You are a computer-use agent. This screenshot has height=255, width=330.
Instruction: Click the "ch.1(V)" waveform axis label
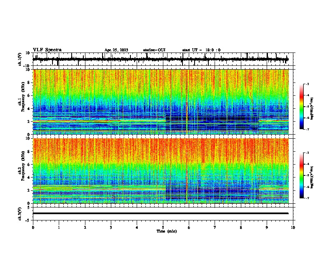(20, 59)
